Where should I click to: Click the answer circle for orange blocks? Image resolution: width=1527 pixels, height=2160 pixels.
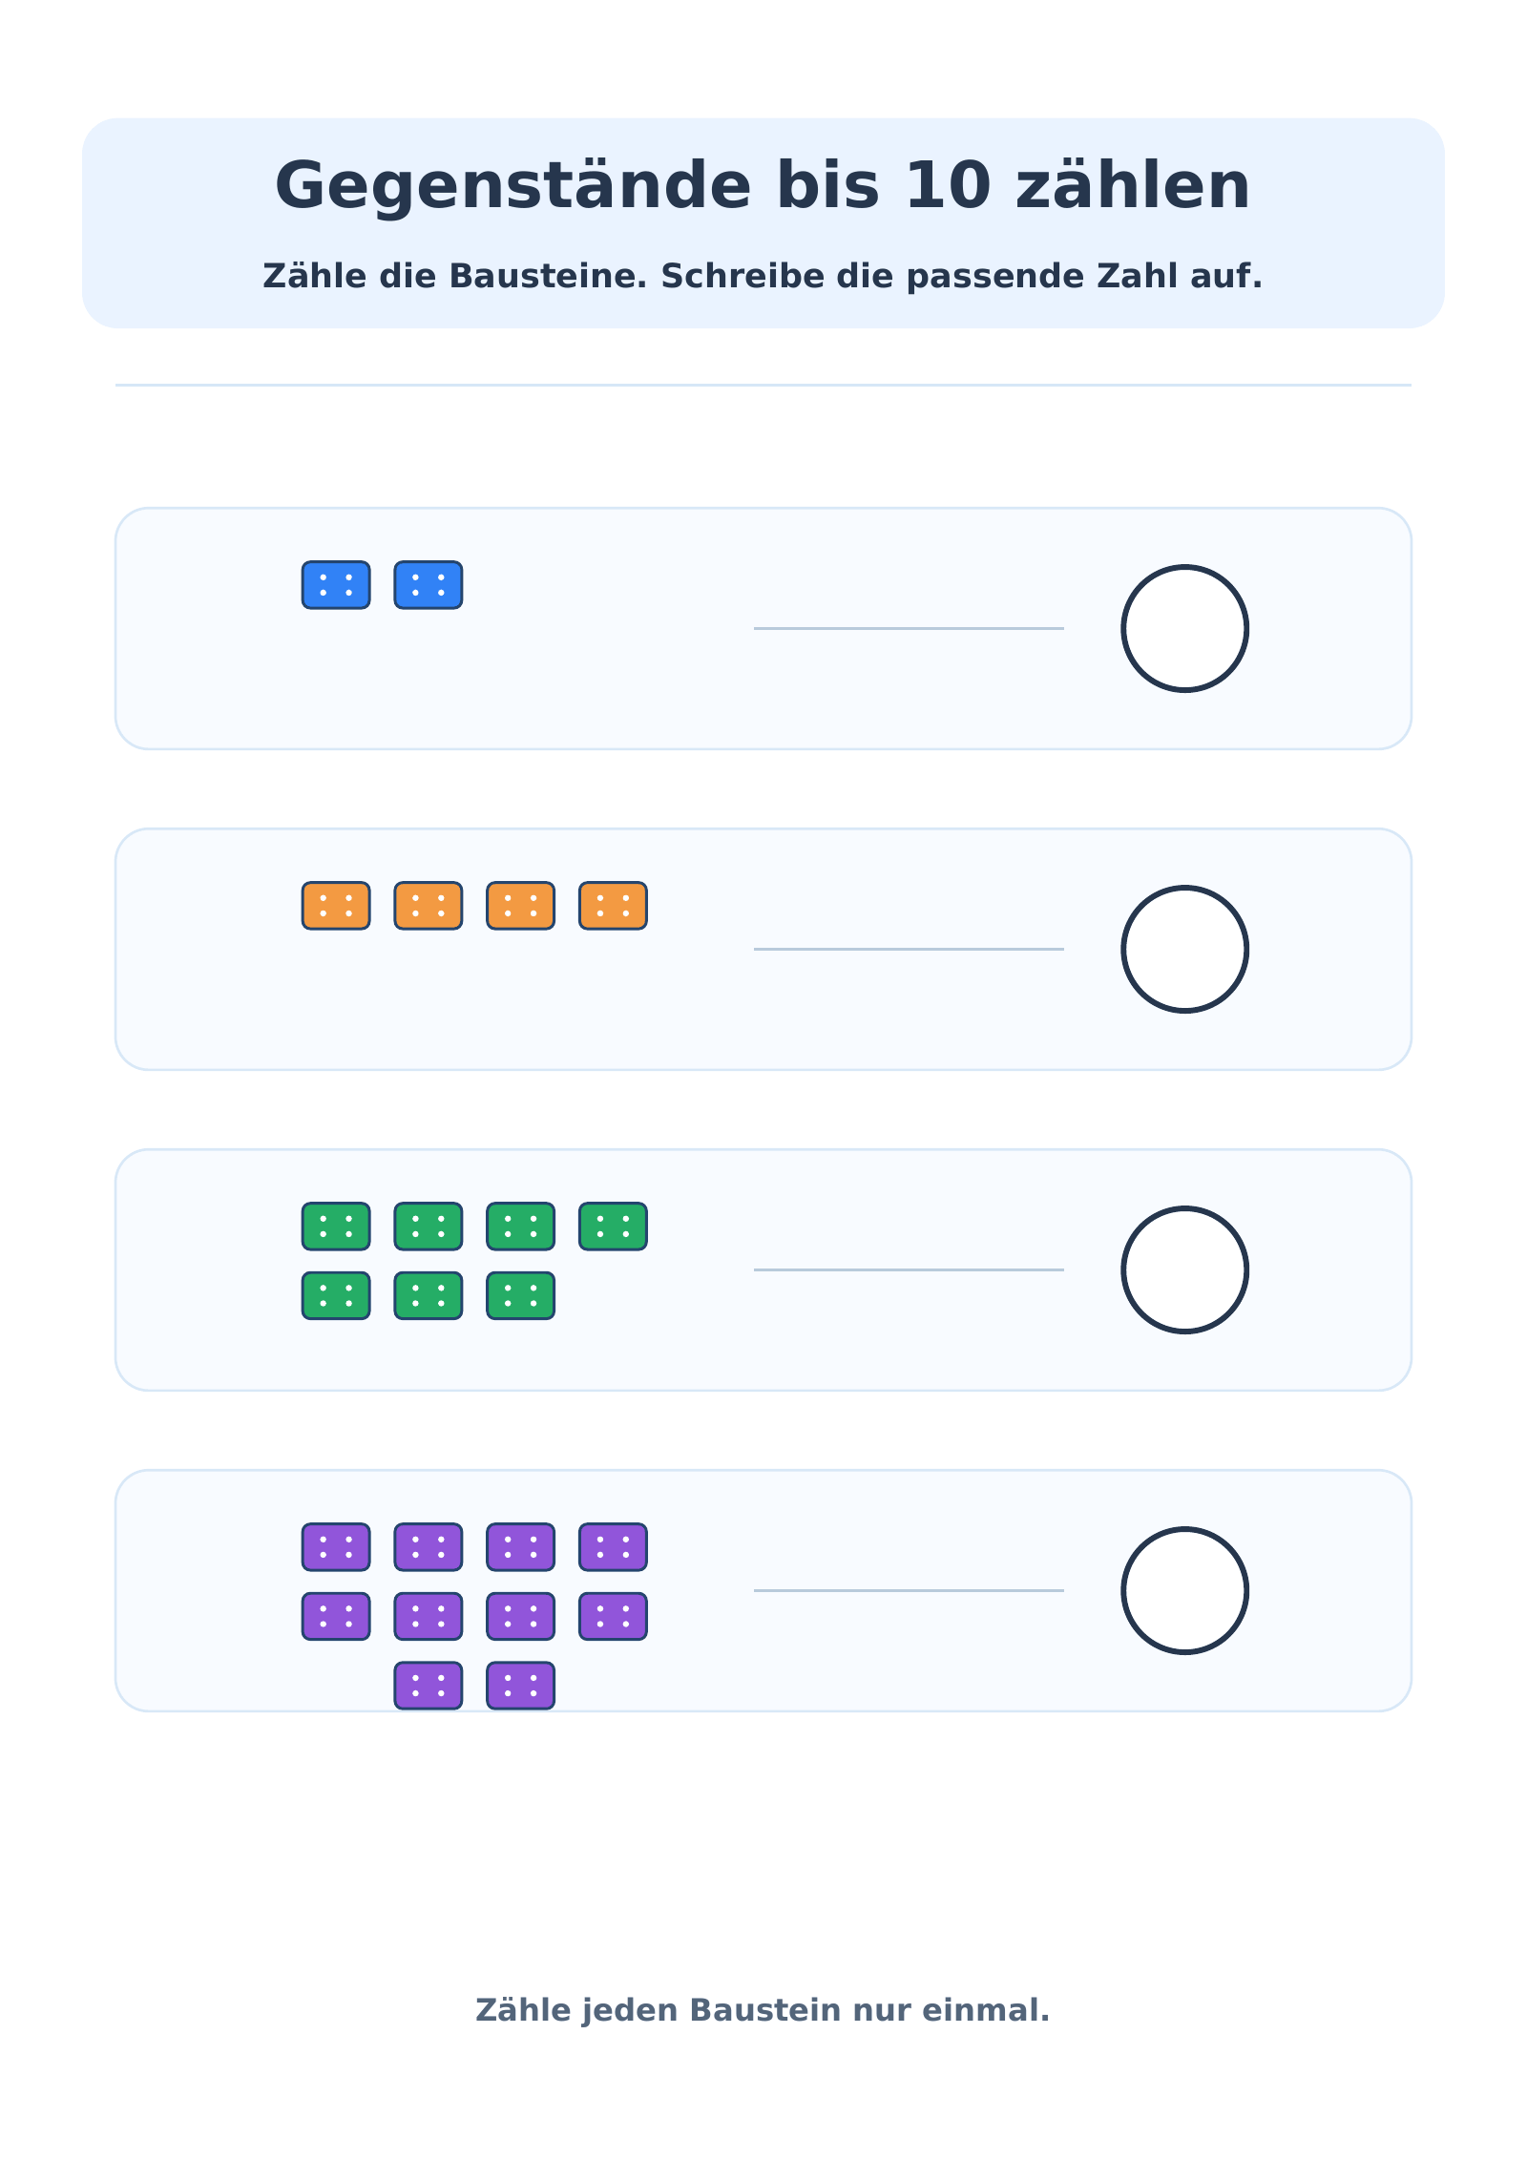point(1185,949)
